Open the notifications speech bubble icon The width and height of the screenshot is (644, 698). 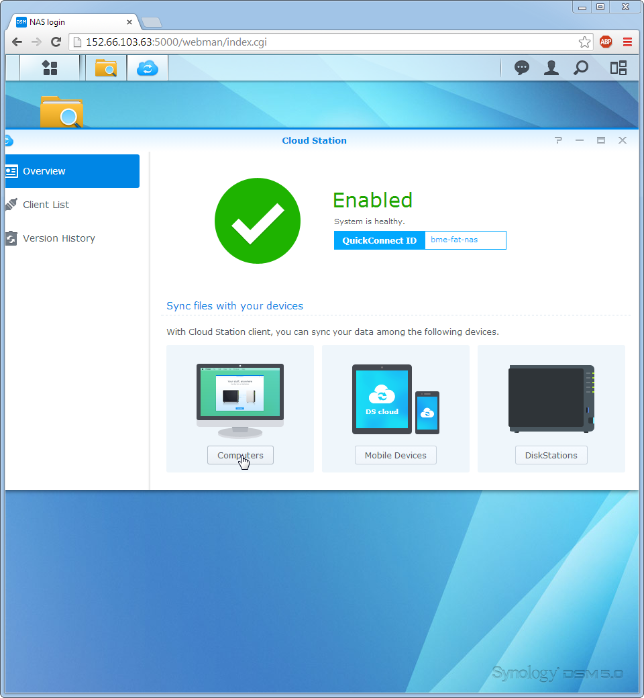[x=521, y=68]
